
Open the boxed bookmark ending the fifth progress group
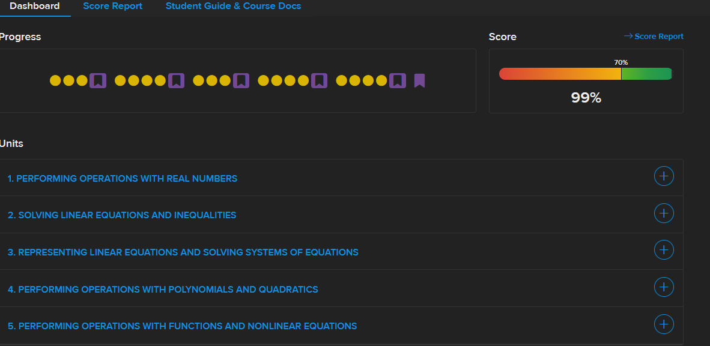tap(398, 80)
